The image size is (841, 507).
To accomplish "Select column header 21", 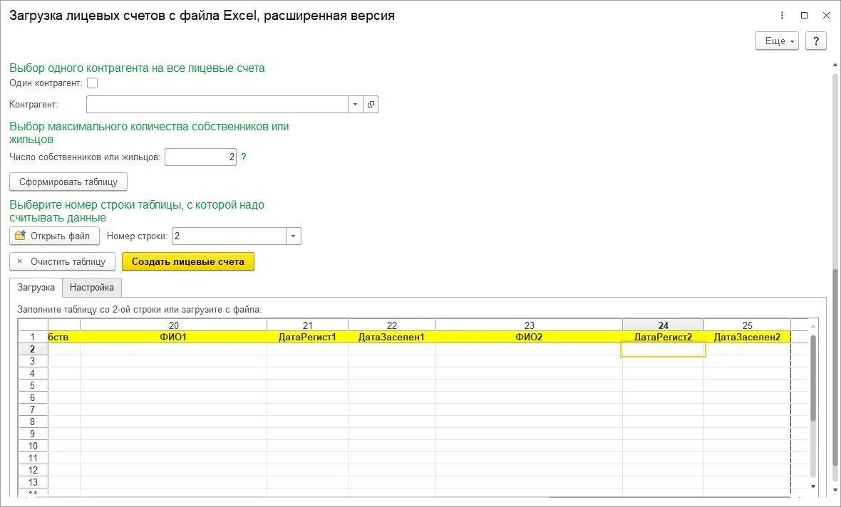I will pyautogui.click(x=307, y=325).
